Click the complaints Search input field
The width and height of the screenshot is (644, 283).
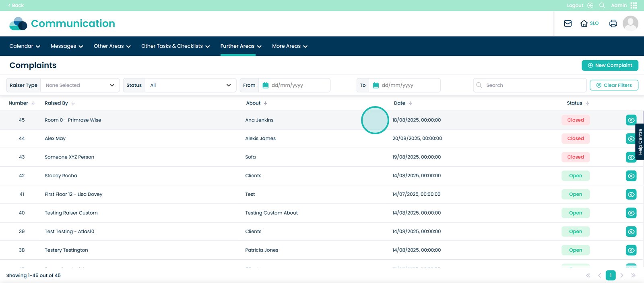[533, 85]
